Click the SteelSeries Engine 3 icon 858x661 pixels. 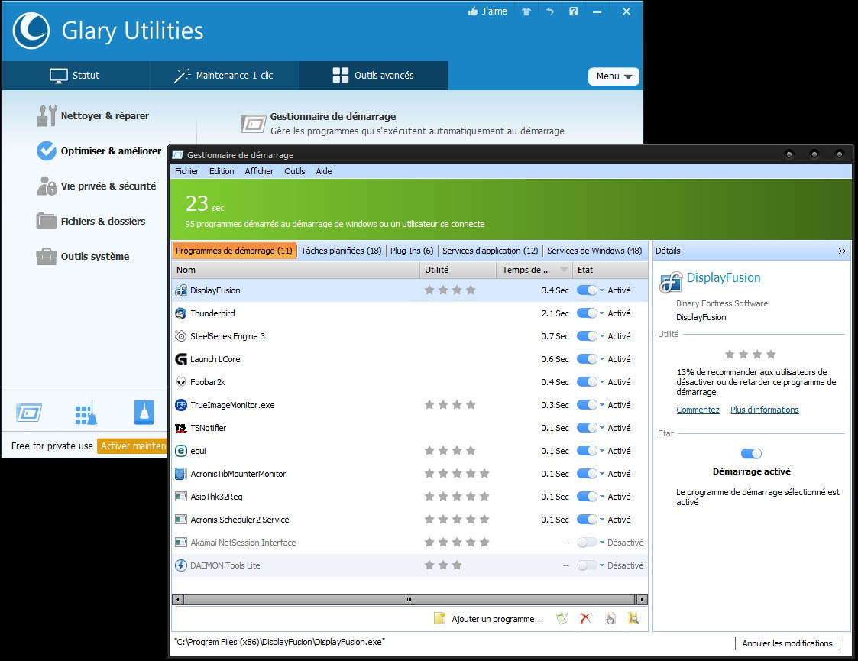(x=181, y=336)
